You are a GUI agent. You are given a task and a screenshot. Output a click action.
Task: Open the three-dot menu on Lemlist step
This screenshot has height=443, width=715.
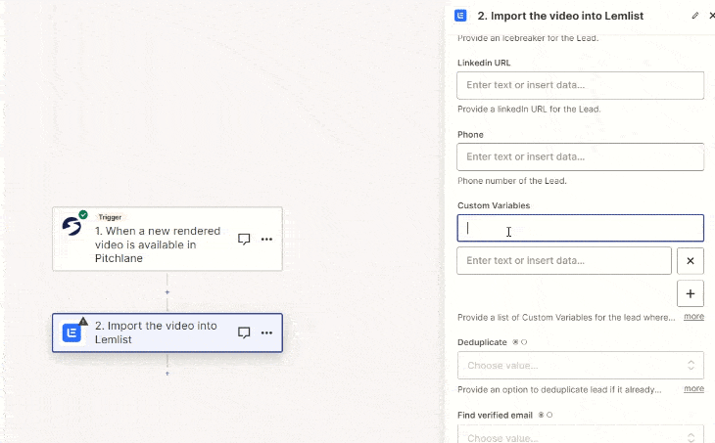[x=266, y=332]
